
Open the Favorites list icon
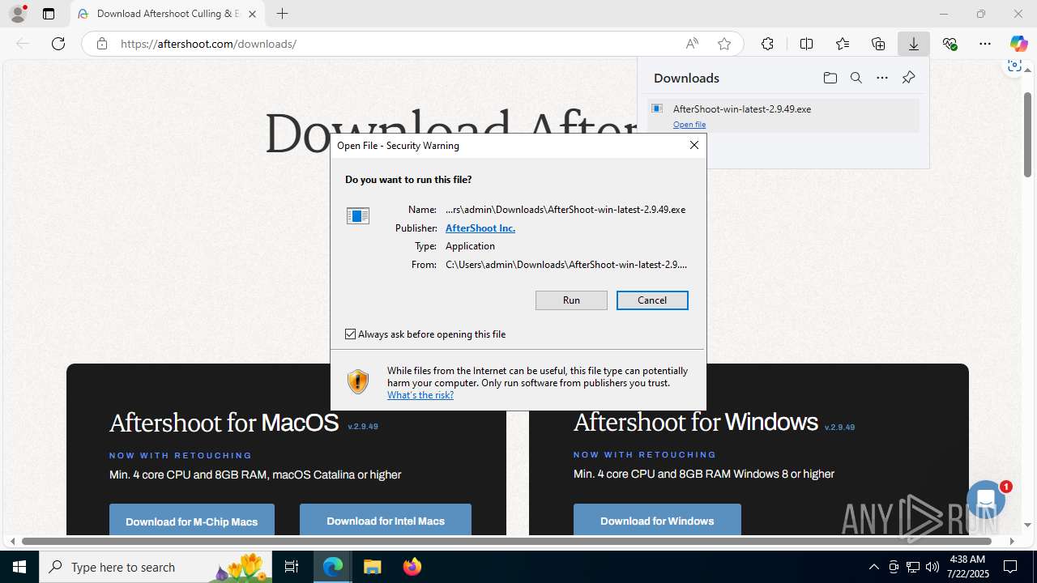click(x=843, y=44)
